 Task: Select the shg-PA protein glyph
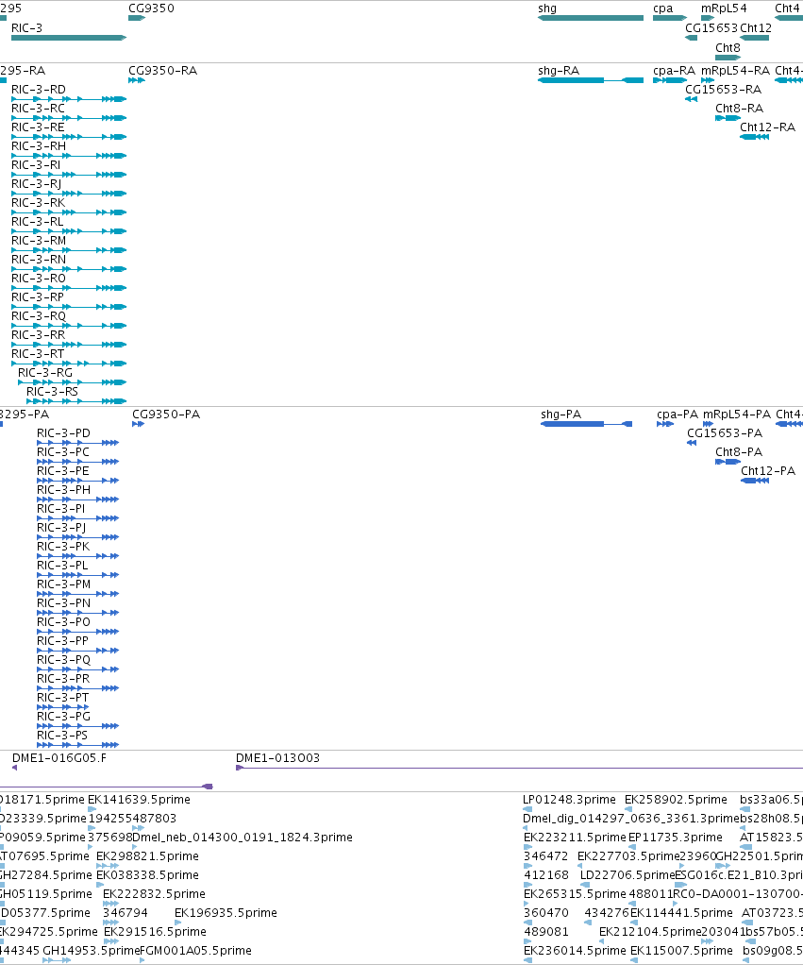tap(586, 423)
